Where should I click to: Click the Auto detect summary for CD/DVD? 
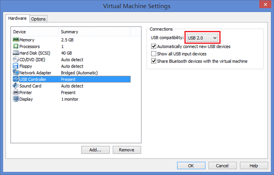[x=72, y=60]
